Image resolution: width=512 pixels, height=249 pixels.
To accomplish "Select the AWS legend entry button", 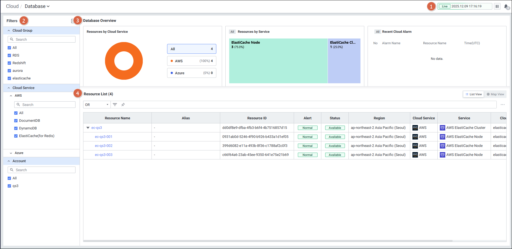I will pos(191,61).
